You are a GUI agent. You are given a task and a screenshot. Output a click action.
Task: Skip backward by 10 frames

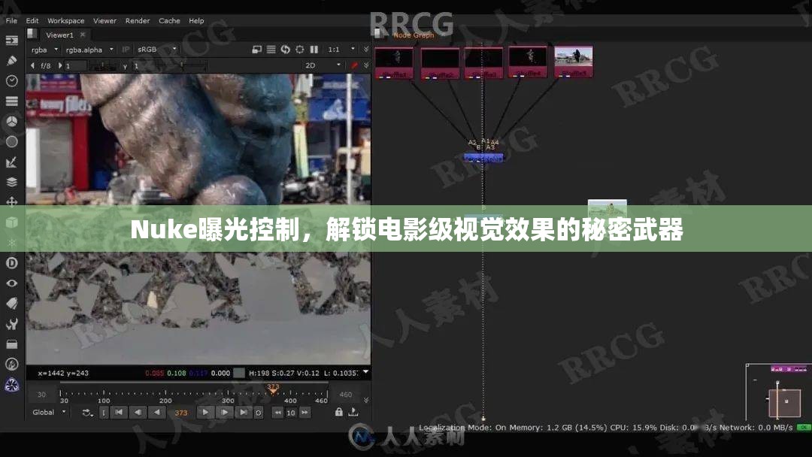click(x=278, y=413)
